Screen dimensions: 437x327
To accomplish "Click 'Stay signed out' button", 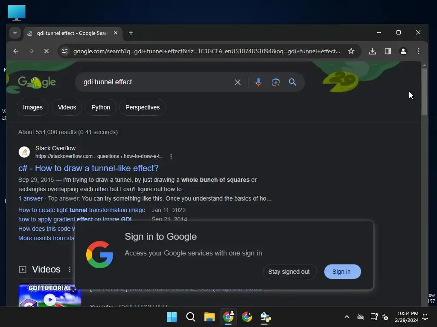I will coord(289,272).
